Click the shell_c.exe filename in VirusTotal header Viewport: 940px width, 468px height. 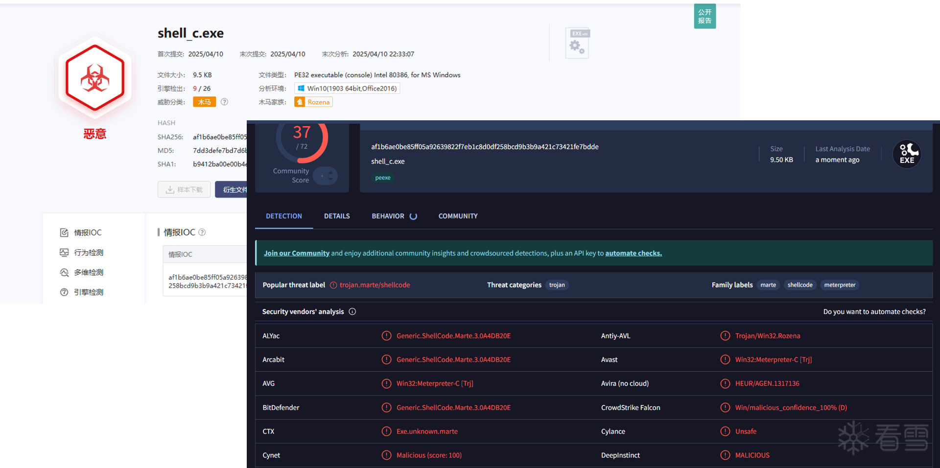[x=388, y=161]
